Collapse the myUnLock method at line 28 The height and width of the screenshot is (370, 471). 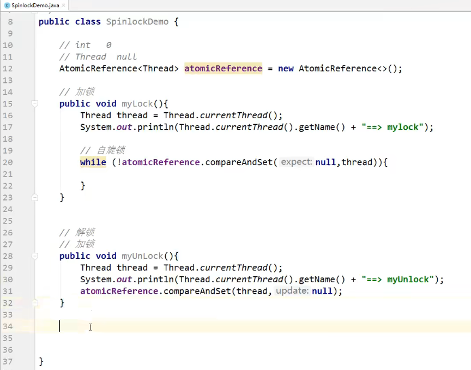(35, 256)
